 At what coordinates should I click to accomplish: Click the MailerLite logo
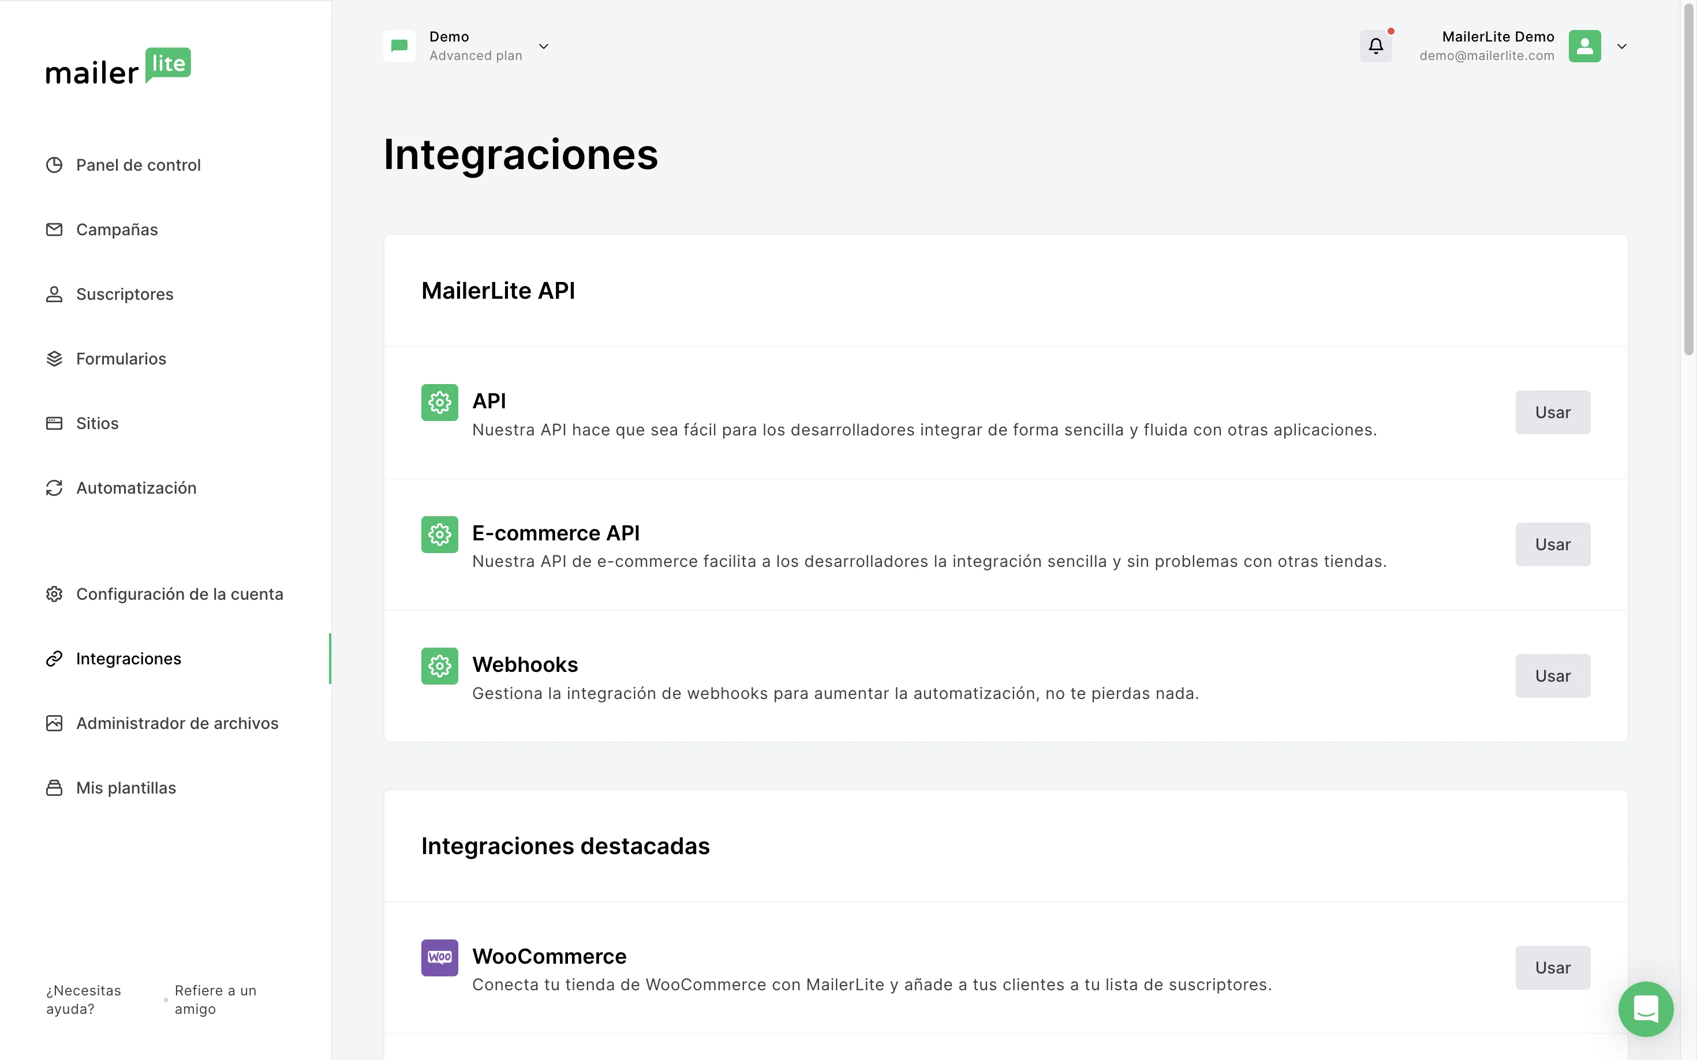pyautogui.click(x=118, y=66)
